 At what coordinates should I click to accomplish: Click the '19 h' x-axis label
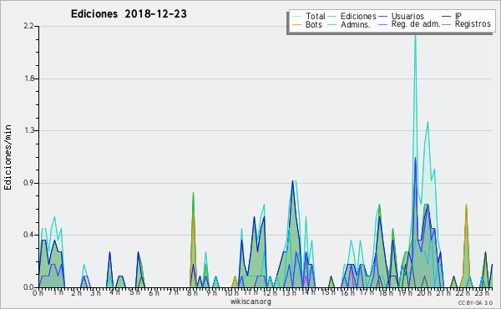point(405,292)
